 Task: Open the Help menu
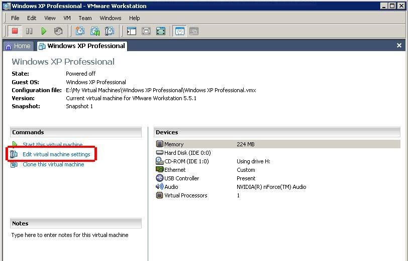tap(134, 18)
